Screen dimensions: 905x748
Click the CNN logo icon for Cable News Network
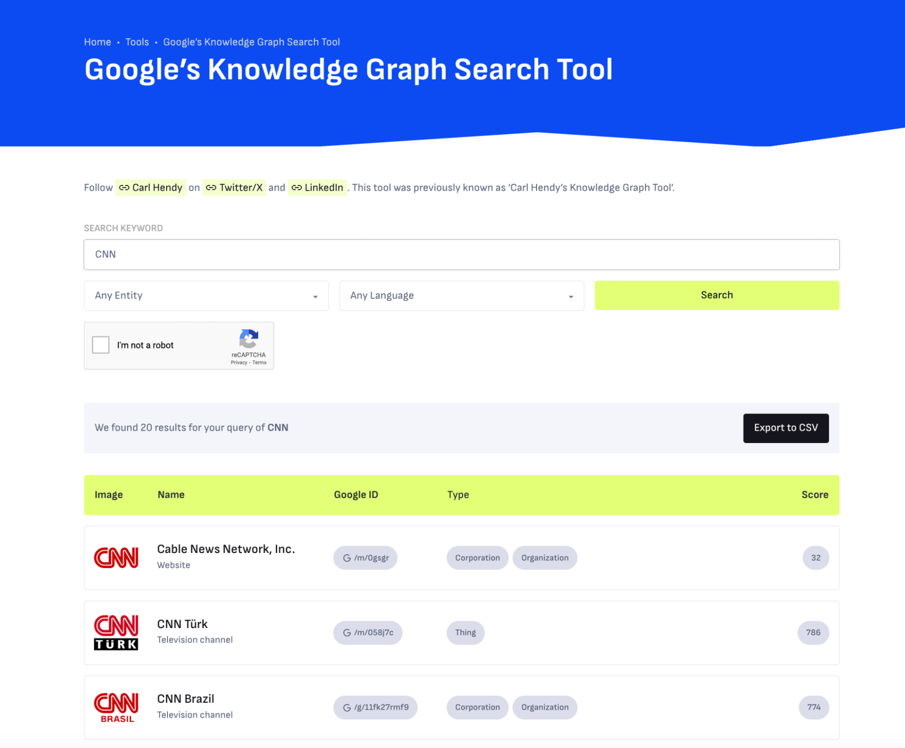pos(116,557)
